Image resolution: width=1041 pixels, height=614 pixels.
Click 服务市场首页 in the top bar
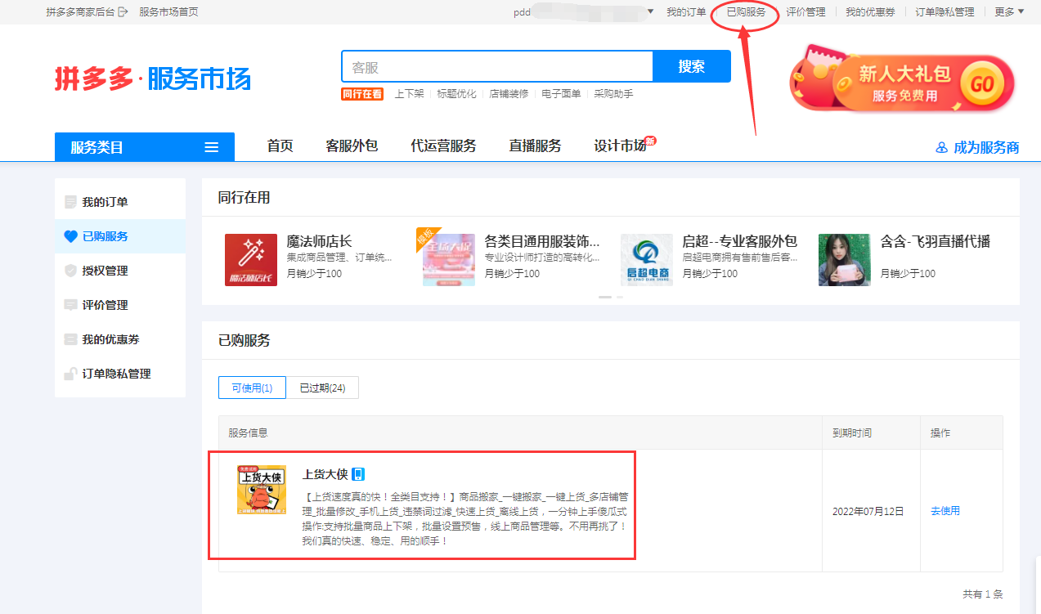[x=168, y=12]
